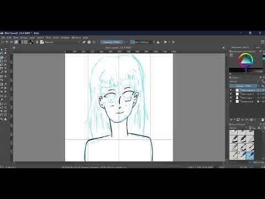The image size is (265, 199).
Task: Open the Tools menu
Action: [56, 38]
